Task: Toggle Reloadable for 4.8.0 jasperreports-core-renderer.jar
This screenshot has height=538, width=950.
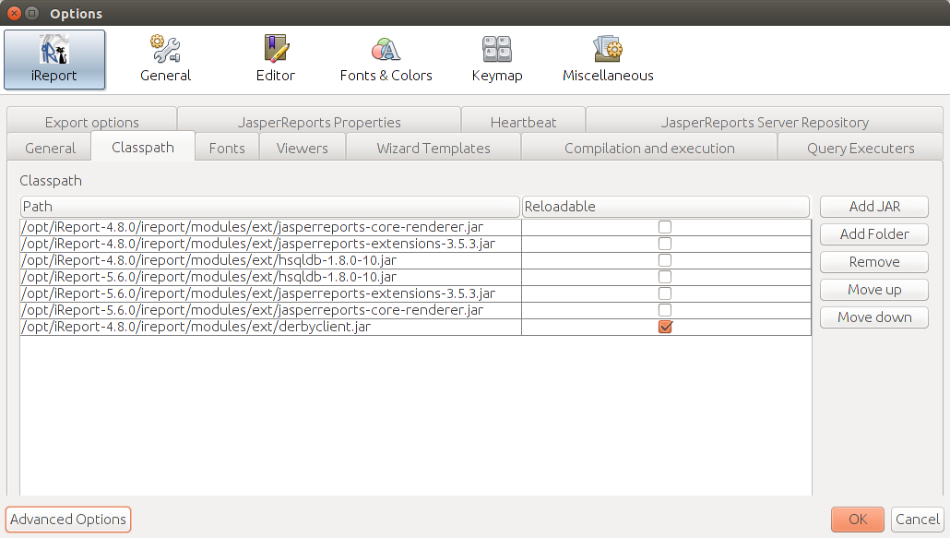Action: click(x=665, y=227)
